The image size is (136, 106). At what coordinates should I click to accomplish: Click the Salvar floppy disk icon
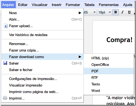5,63
